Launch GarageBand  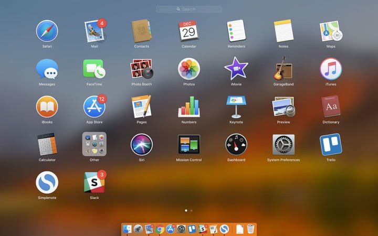point(283,69)
